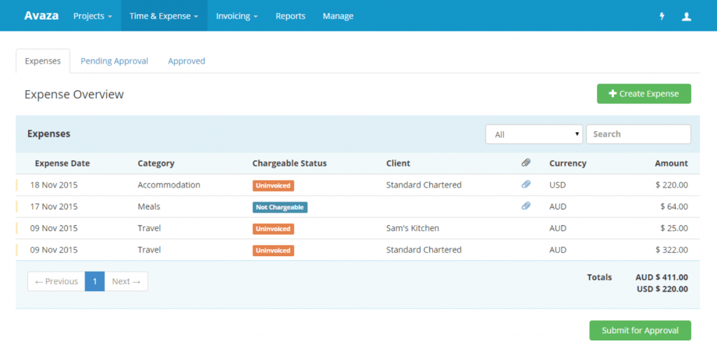717x359 pixels.
Task: Open attachment paperclip on Meals expense row
Action: (x=526, y=206)
